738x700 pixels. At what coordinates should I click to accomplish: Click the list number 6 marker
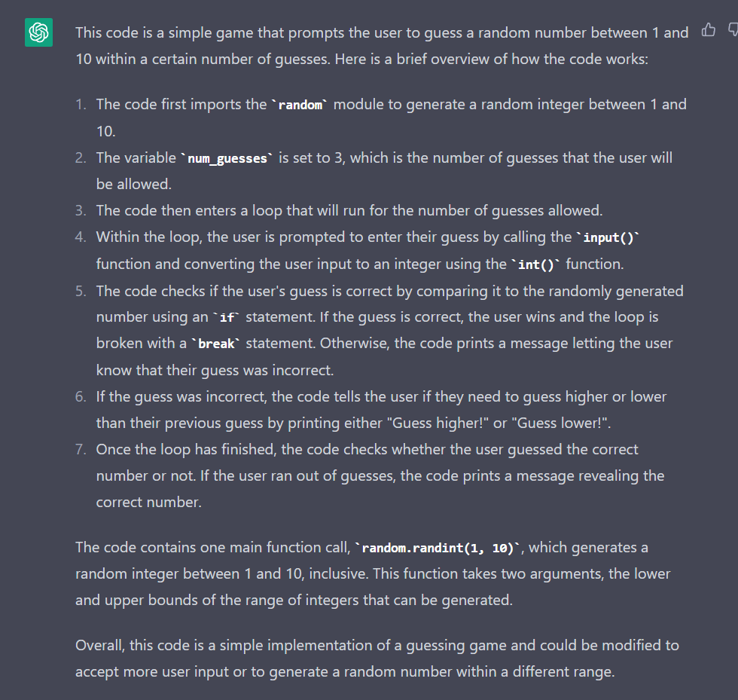[81, 396]
